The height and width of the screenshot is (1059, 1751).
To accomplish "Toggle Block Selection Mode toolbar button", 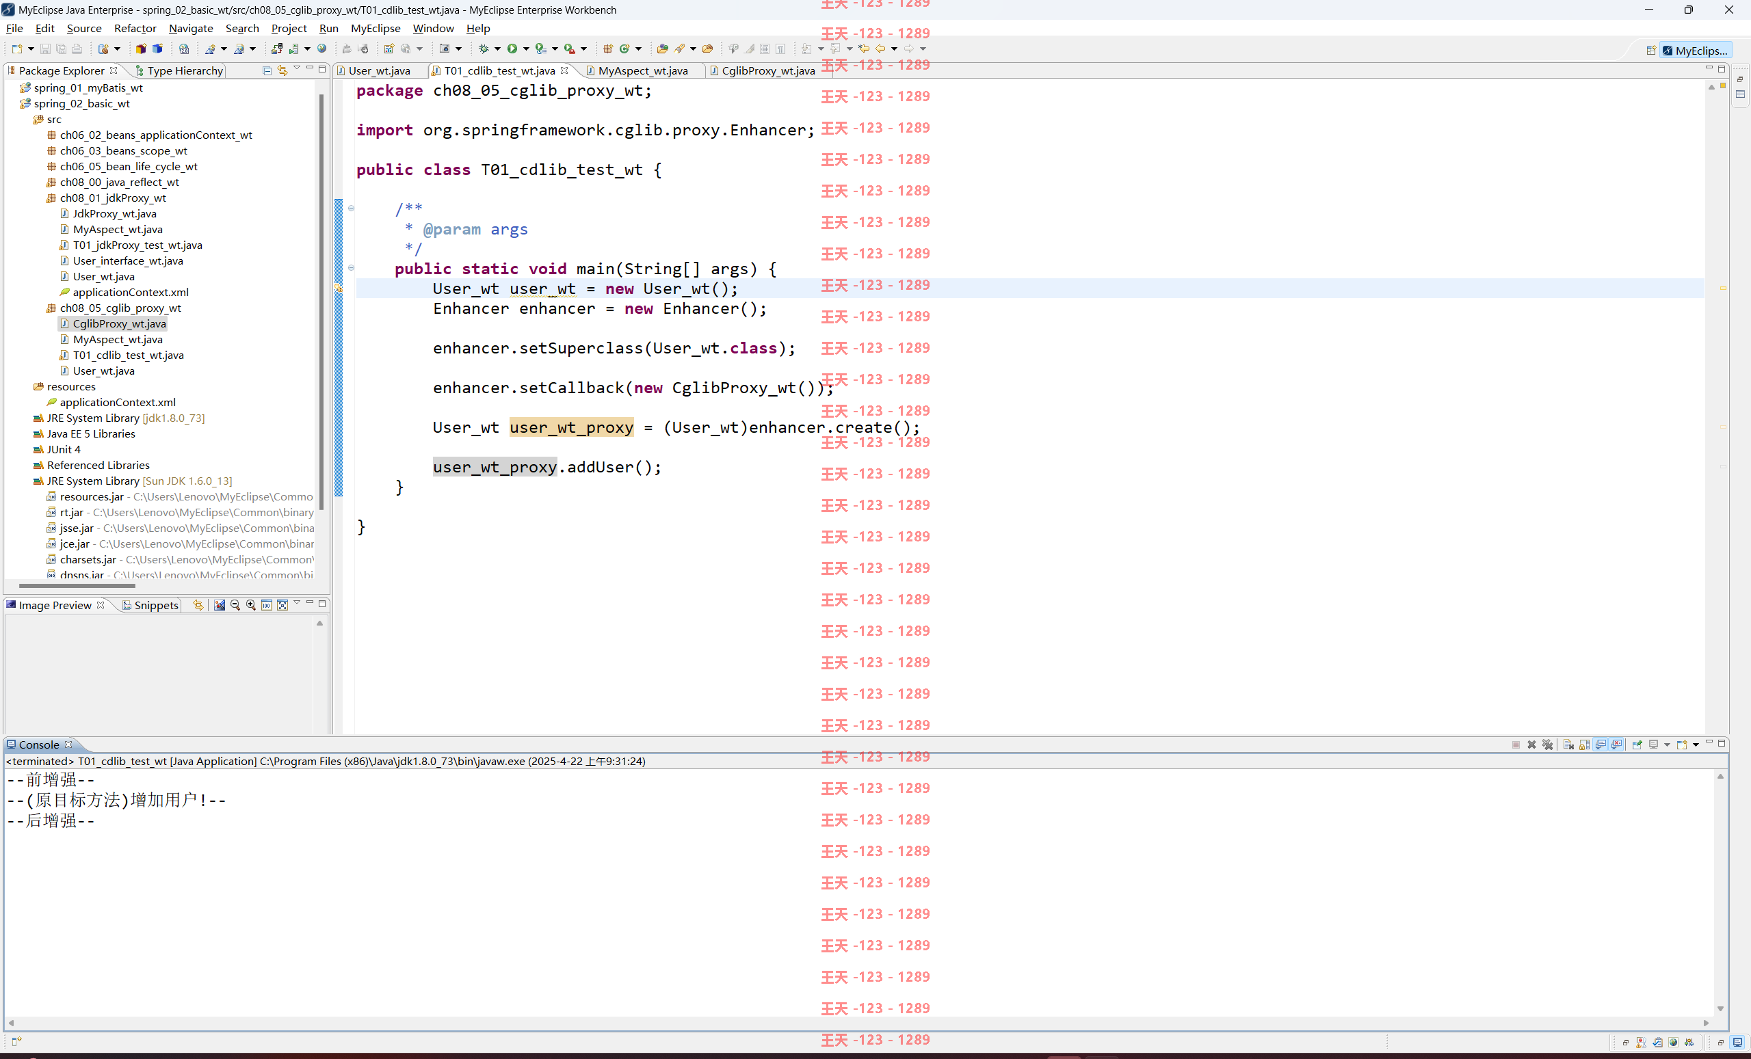I will [765, 49].
